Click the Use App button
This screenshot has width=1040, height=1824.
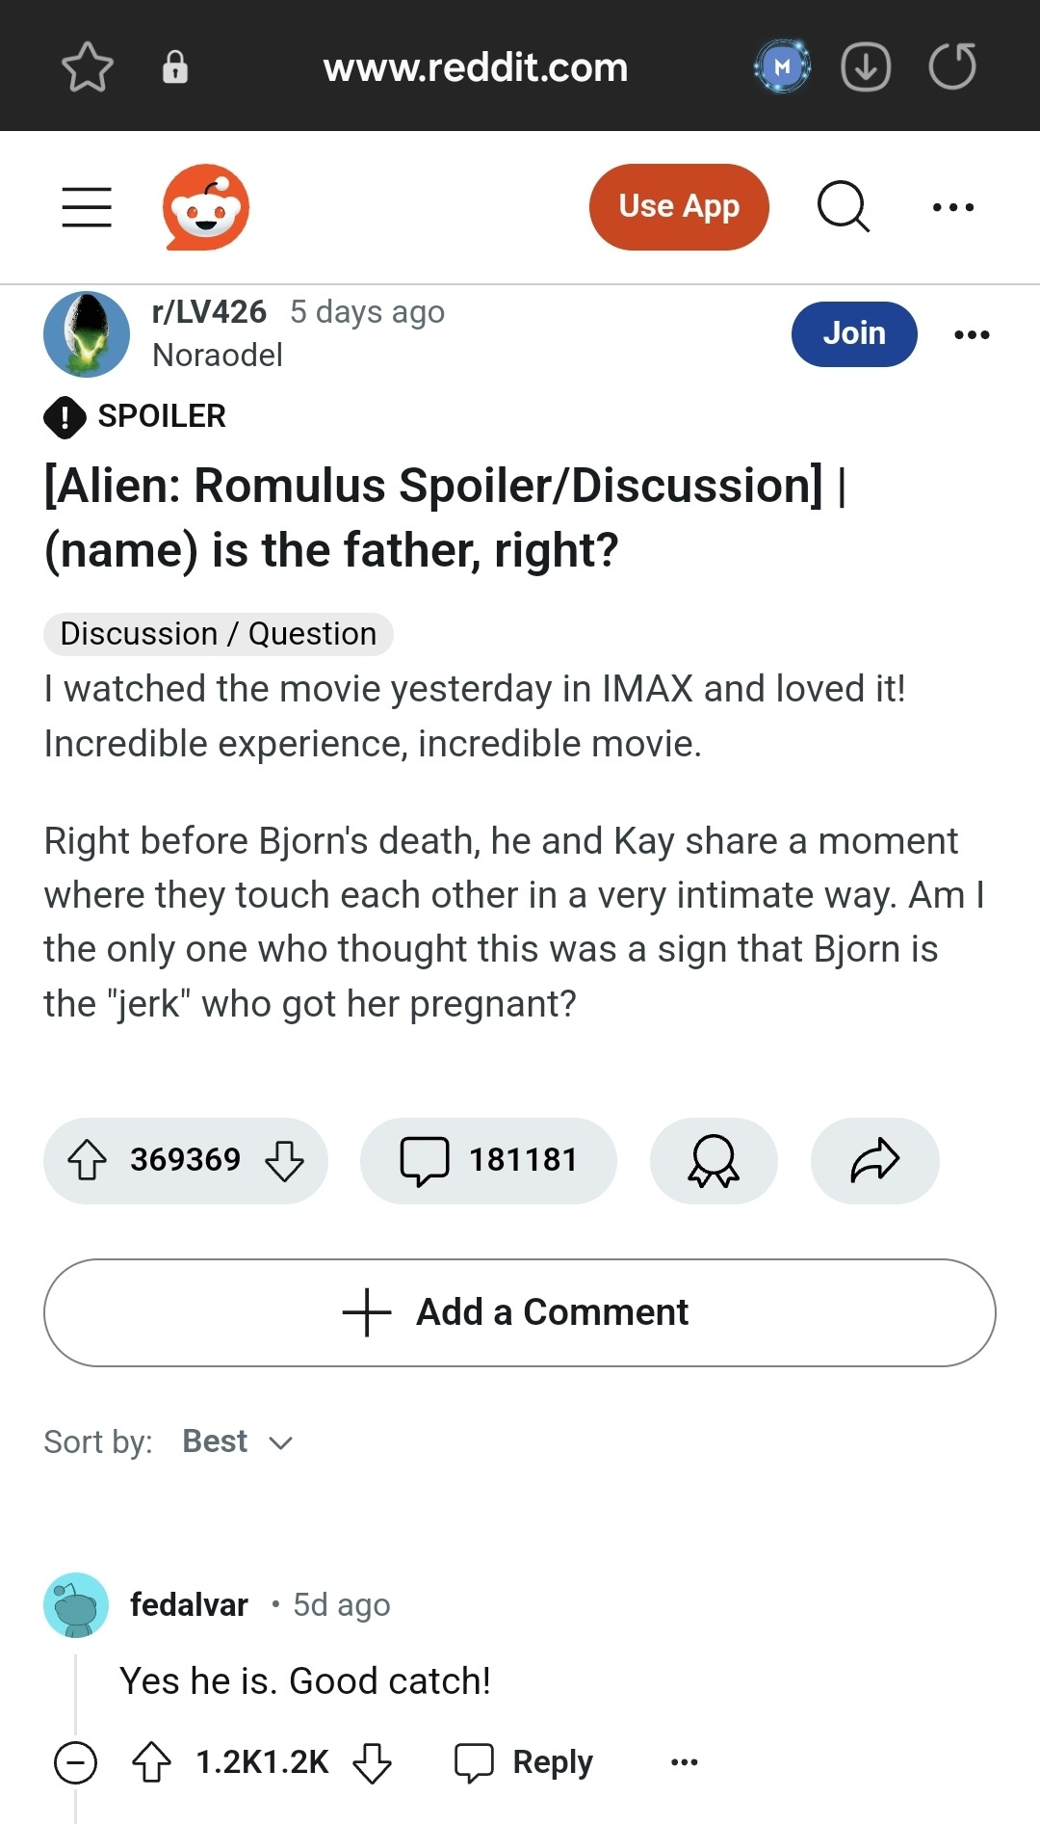pos(679,207)
